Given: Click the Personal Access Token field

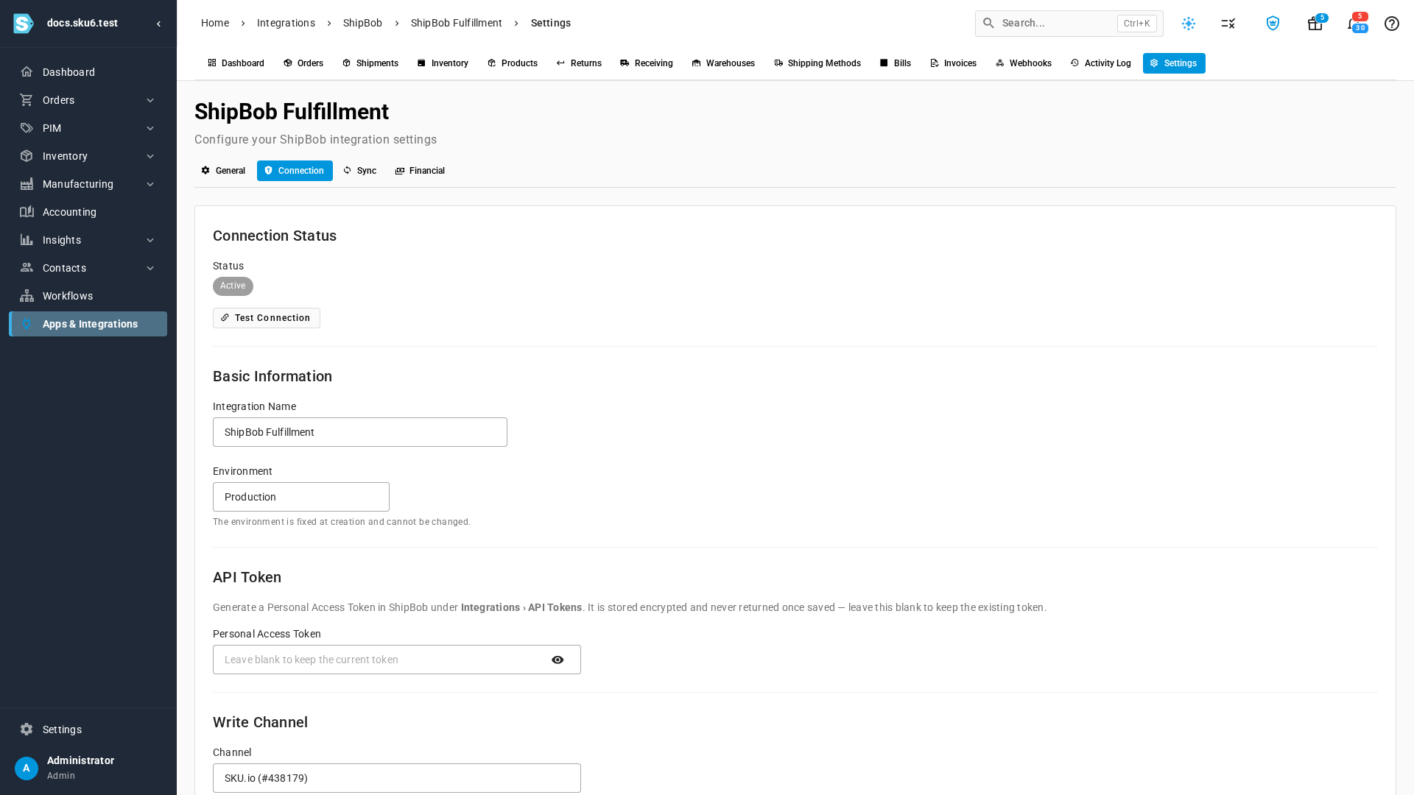Looking at the screenshot, I should click(x=397, y=660).
